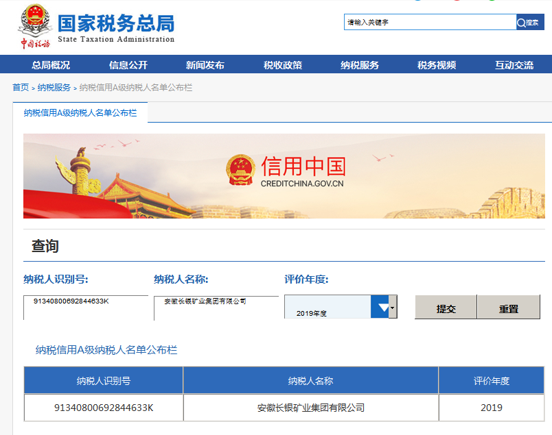Click result cell 91340800692844633K
552x435 pixels.
[x=104, y=408]
